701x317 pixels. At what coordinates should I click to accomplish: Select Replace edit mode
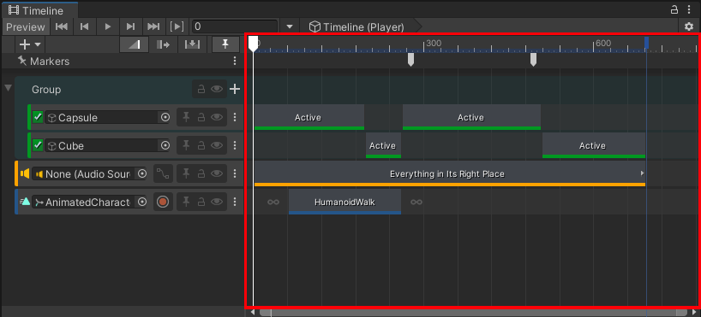[192, 44]
